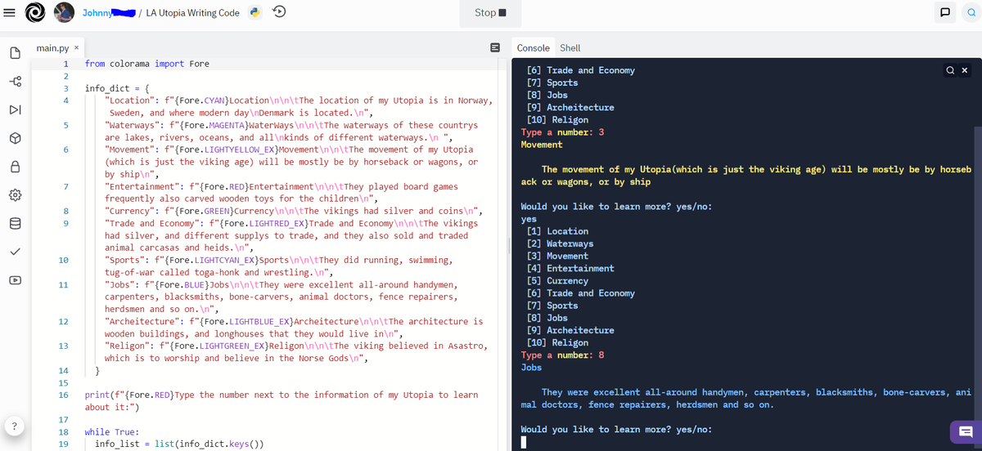Click 'info_list = list(info_dict.keys())' line
This screenshot has width=982, height=451.
pyautogui.click(x=180, y=444)
